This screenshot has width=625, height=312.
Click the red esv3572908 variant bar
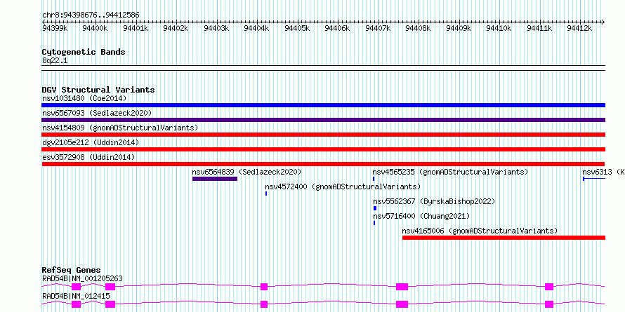click(x=323, y=164)
